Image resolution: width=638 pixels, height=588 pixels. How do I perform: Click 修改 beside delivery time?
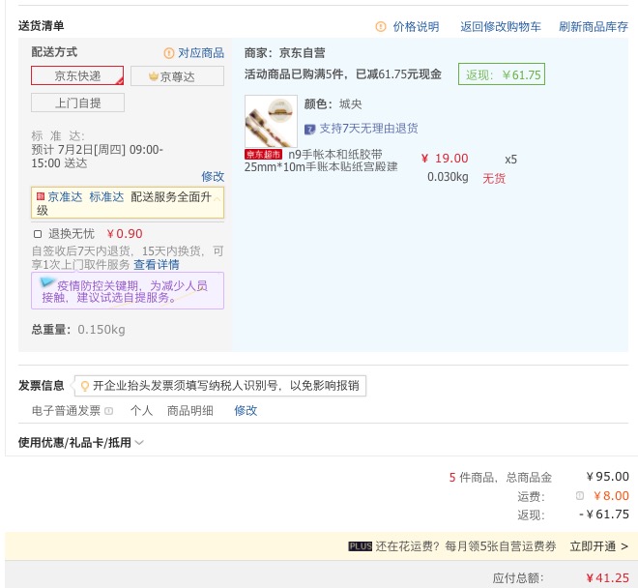213,176
